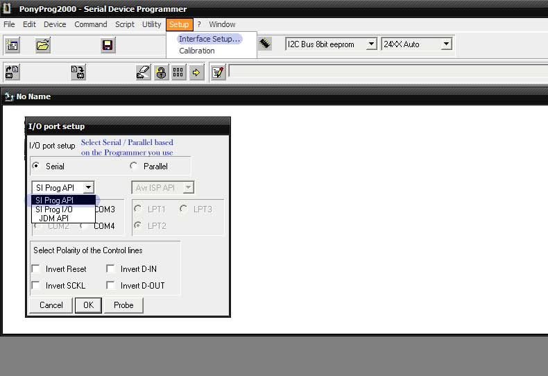The height and width of the screenshot is (376, 548).
Task: Enable the Invert D-OUT checkbox
Action: pos(110,285)
